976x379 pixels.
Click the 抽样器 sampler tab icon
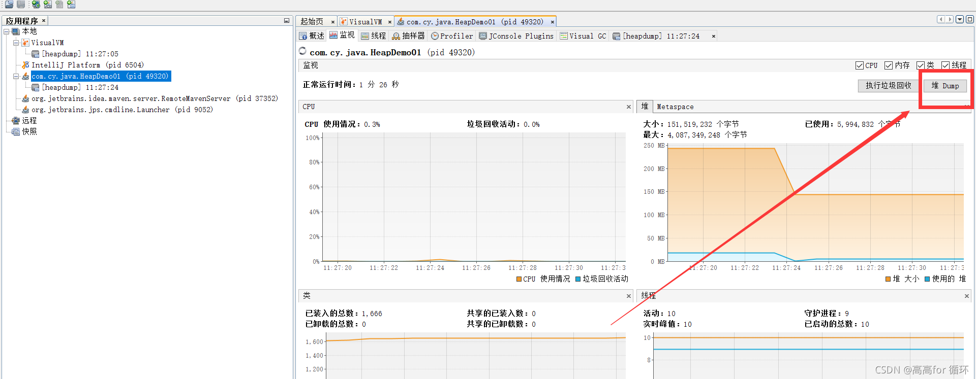coord(396,36)
